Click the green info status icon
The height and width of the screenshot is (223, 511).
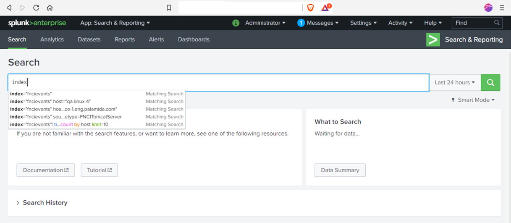tap(236, 23)
